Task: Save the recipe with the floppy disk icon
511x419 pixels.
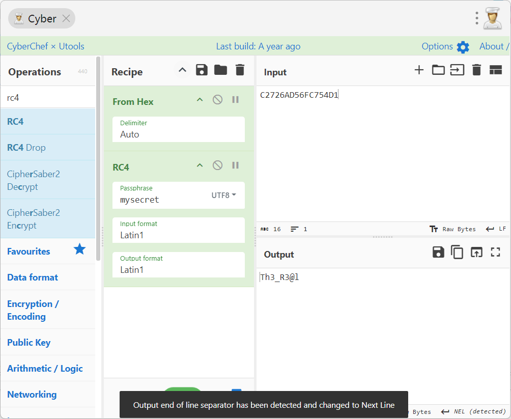Action: click(x=202, y=70)
